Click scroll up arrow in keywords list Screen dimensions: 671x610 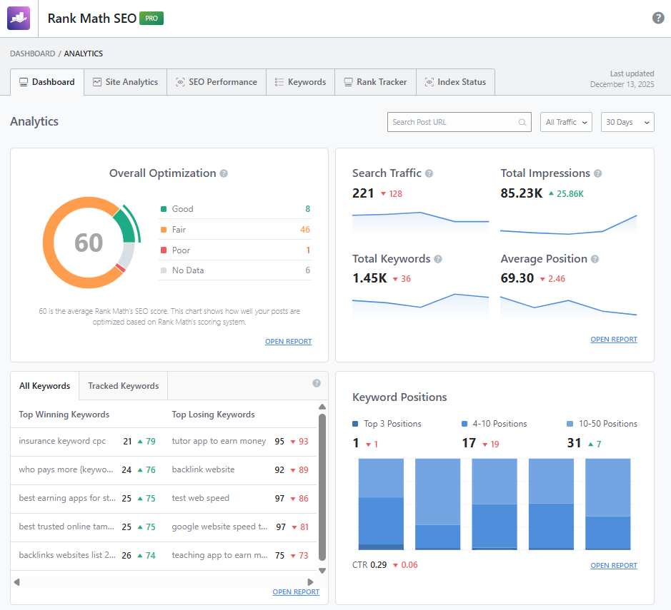click(322, 407)
